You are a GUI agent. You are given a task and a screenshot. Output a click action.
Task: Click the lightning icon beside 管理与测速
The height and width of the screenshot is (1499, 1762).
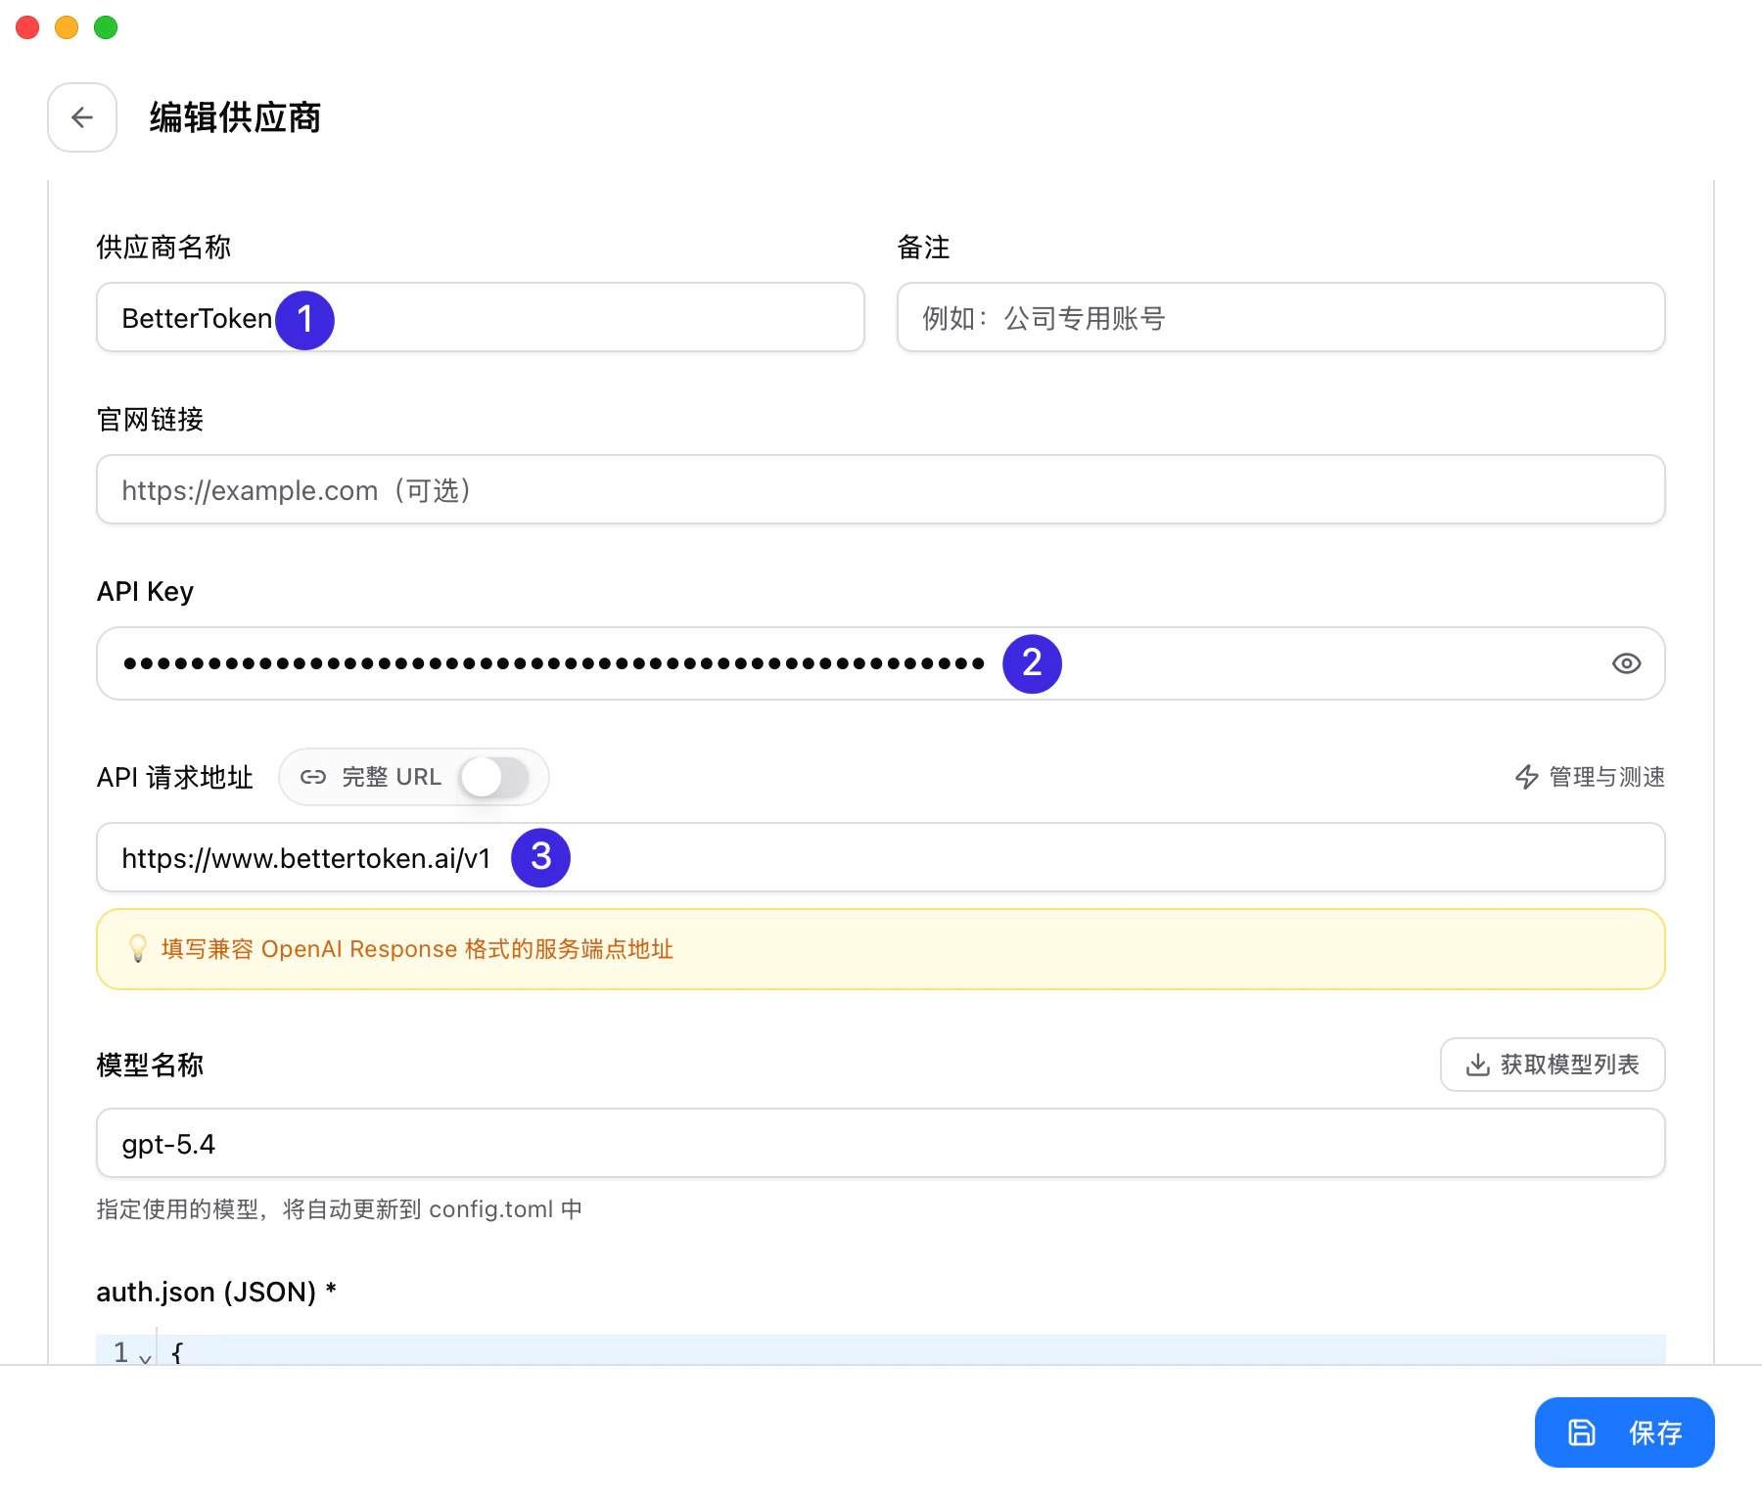tap(1527, 777)
